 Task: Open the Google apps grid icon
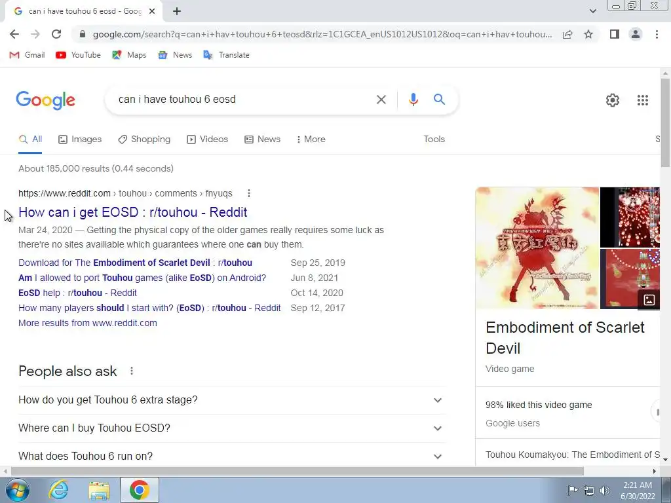point(642,100)
